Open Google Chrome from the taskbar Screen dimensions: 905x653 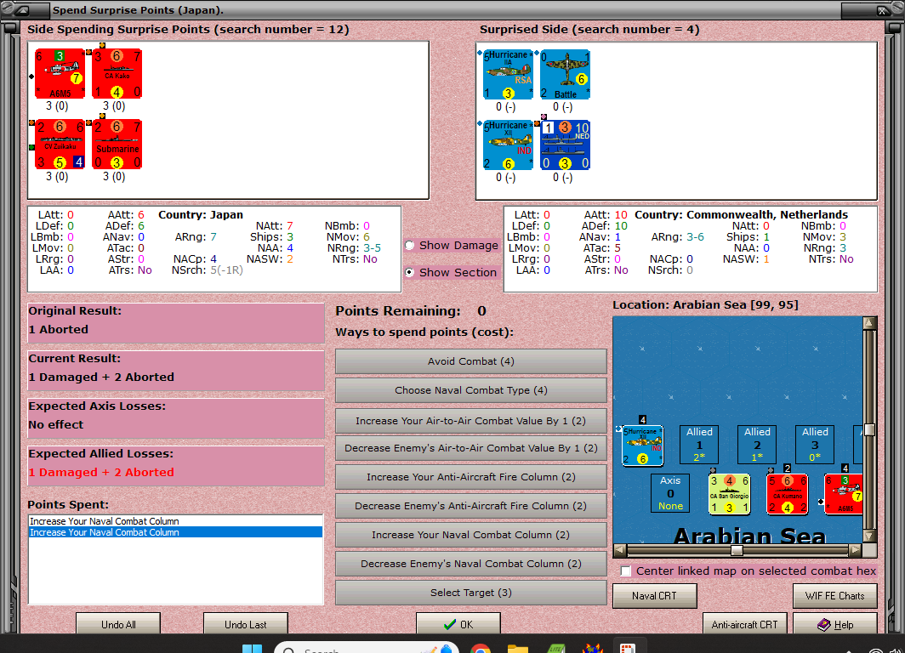[481, 648]
